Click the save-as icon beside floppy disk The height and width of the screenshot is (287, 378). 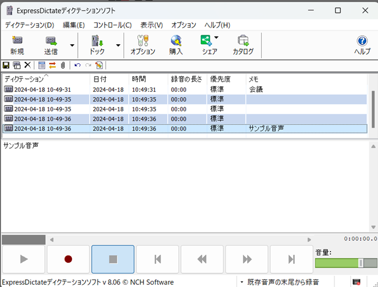pos(17,65)
